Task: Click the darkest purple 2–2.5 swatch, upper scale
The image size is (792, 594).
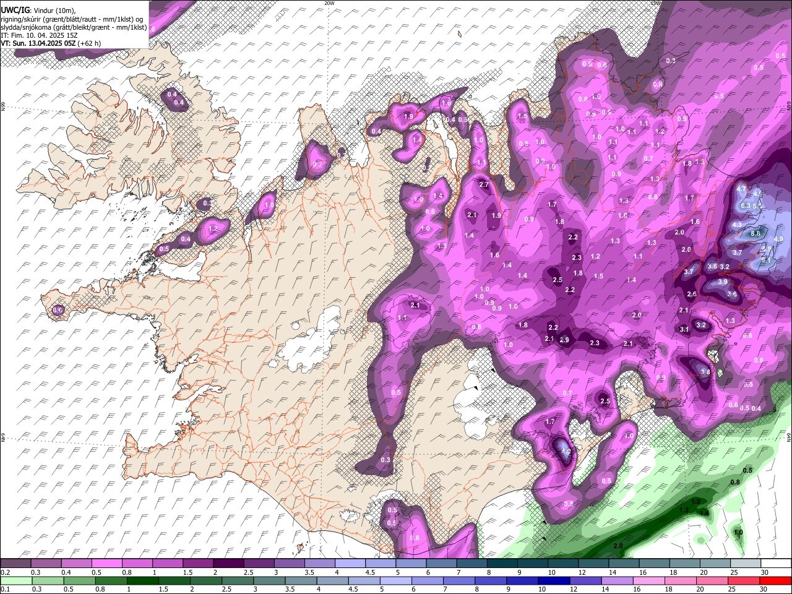Action: [x=228, y=564]
